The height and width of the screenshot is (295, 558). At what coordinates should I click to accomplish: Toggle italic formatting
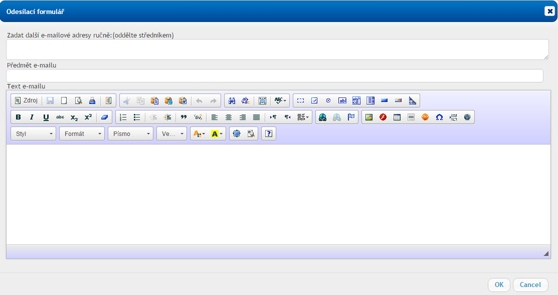pyautogui.click(x=32, y=117)
